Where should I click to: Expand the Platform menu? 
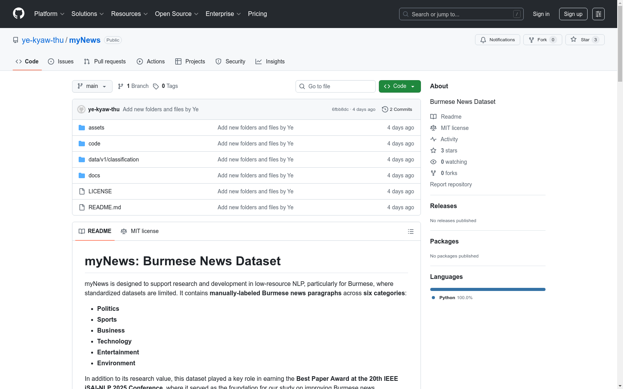pyautogui.click(x=49, y=14)
